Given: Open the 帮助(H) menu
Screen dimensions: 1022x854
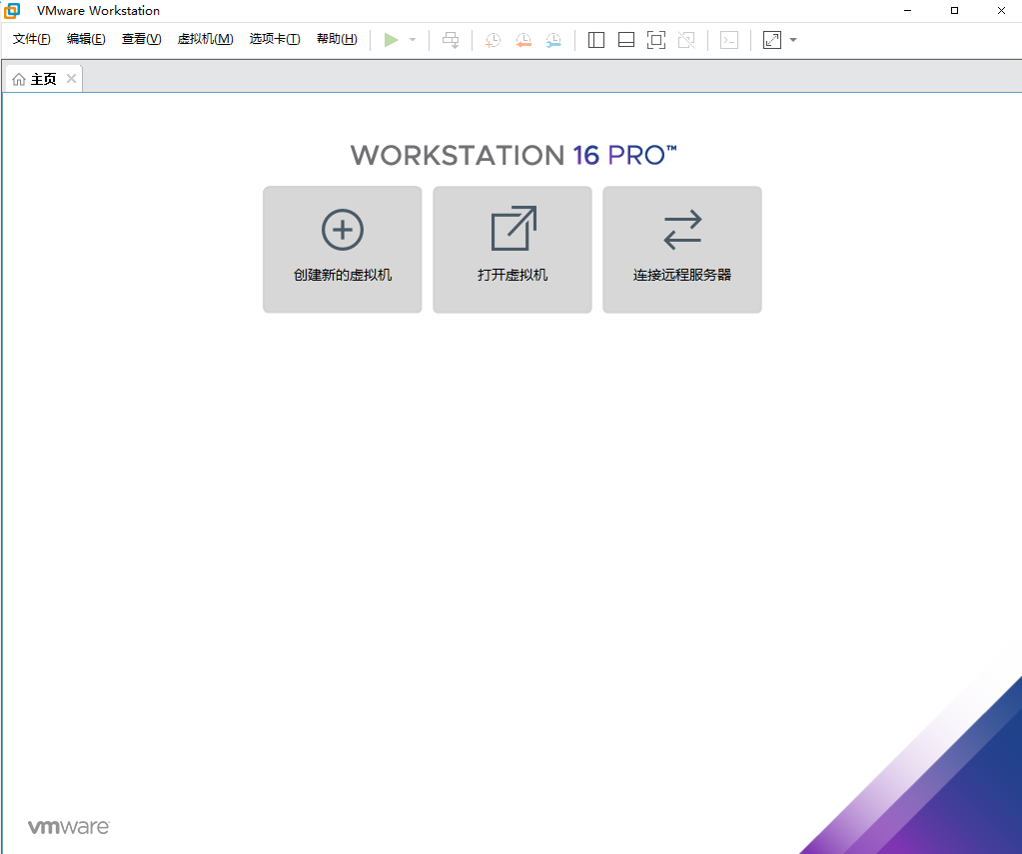Looking at the screenshot, I should tap(337, 39).
